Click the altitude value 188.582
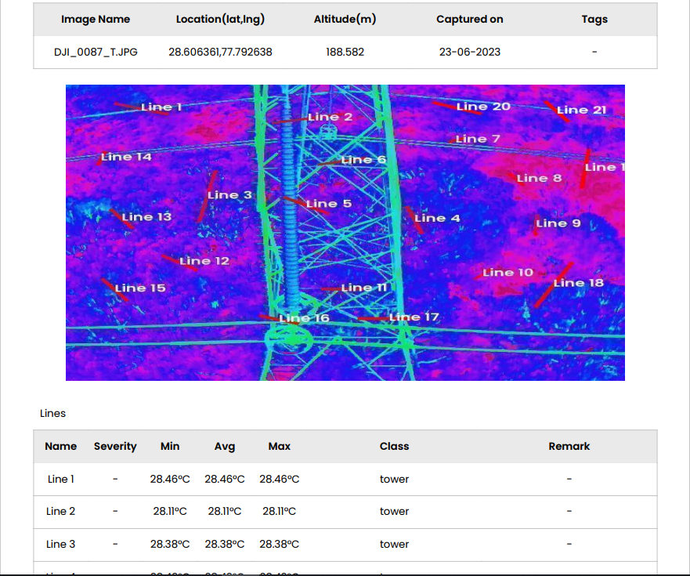 click(345, 52)
